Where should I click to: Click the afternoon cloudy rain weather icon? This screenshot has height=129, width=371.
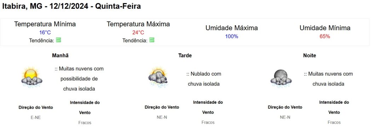point(158,77)
